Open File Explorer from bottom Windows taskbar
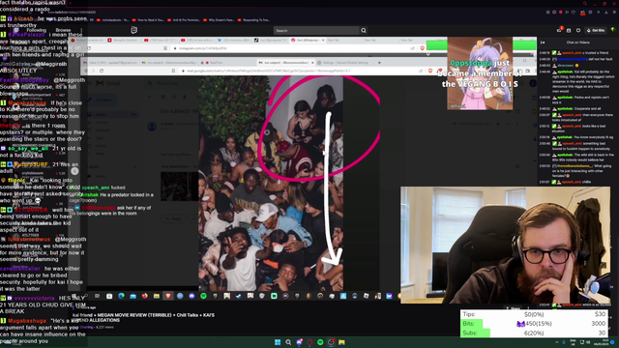 [341, 342]
